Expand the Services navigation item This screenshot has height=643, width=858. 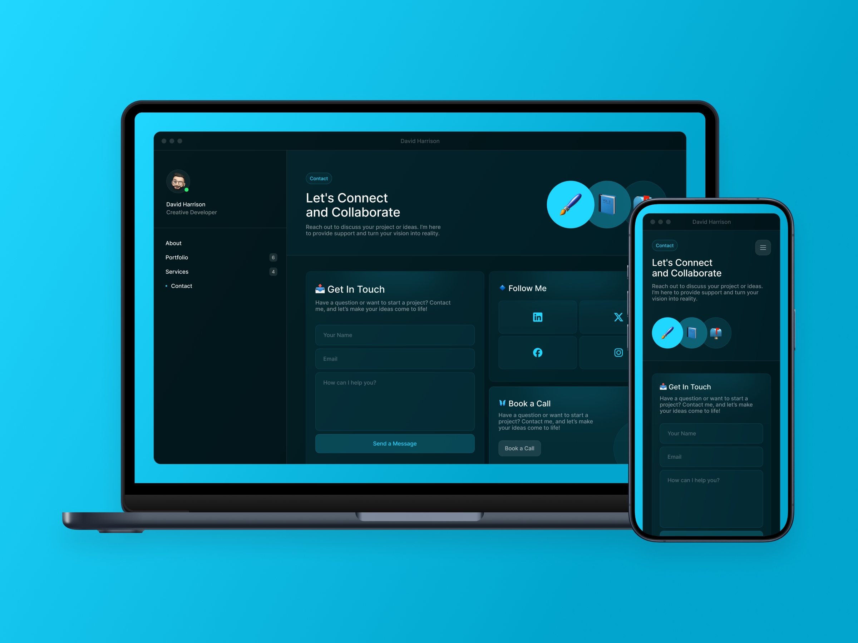(x=177, y=271)
